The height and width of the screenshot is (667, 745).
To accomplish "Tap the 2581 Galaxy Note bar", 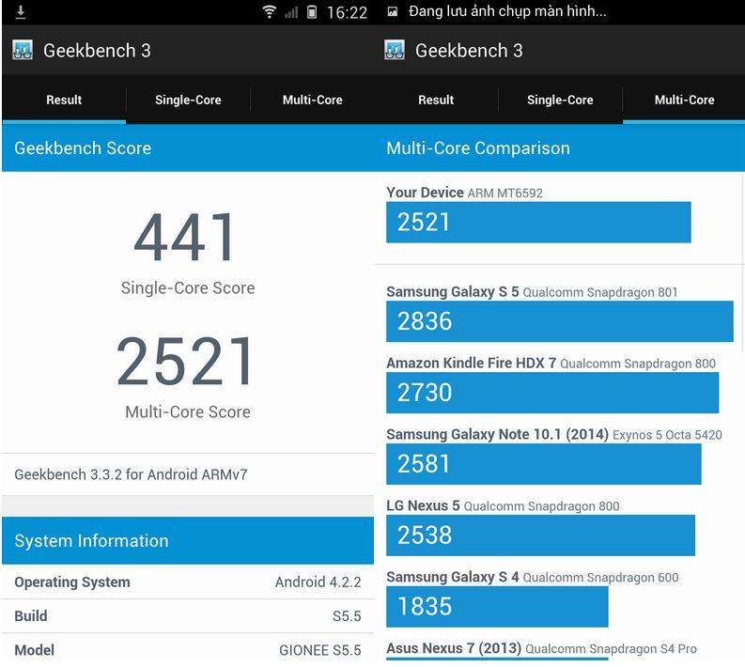I will (544, 464).
